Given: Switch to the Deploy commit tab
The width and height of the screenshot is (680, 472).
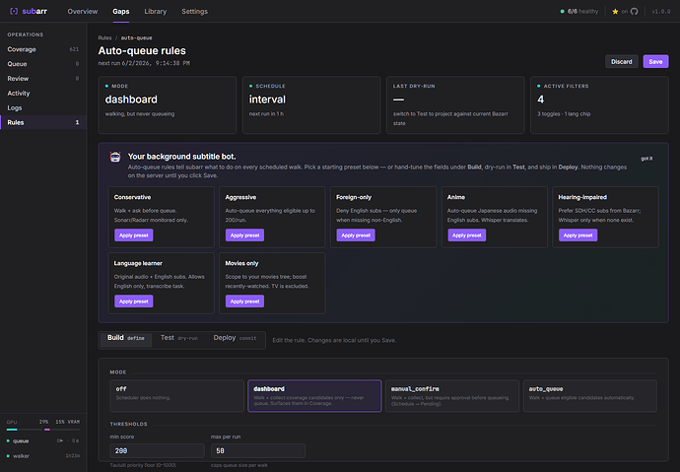Looking at the screenshot, I should tap(235, 338).
